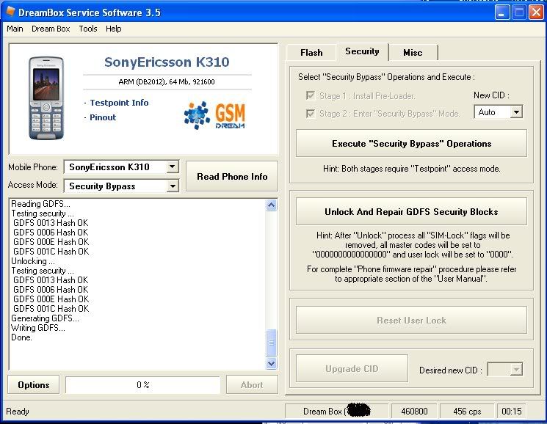Switch to the Flash tab
Screen dimensions: 547x424
point(311,53)
